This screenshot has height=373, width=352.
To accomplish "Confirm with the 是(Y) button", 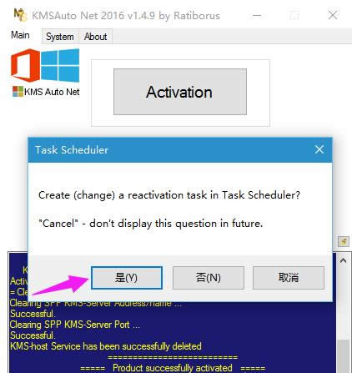I will click(127, 278).
